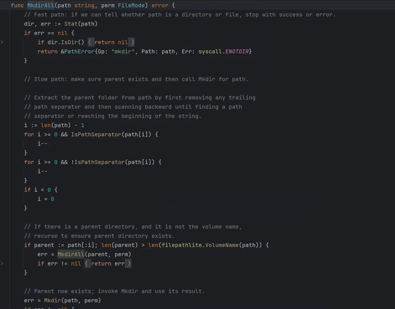395x309 pixels.
Task: Click the "mkdir" string literal
Action: coord(123,51)
